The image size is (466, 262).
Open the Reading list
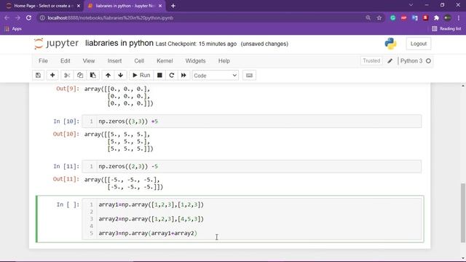(x=446, y=29)
